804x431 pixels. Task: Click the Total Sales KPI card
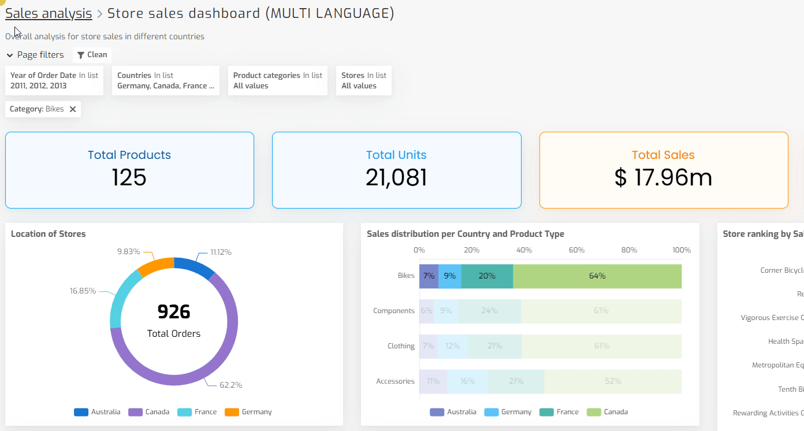663,170
